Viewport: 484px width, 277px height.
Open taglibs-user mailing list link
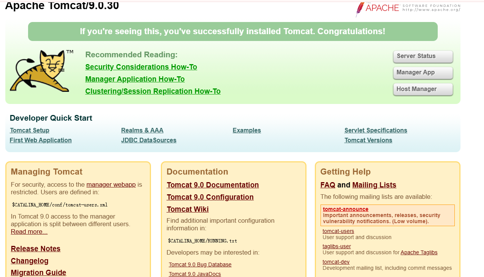click(x=337, y=246)
